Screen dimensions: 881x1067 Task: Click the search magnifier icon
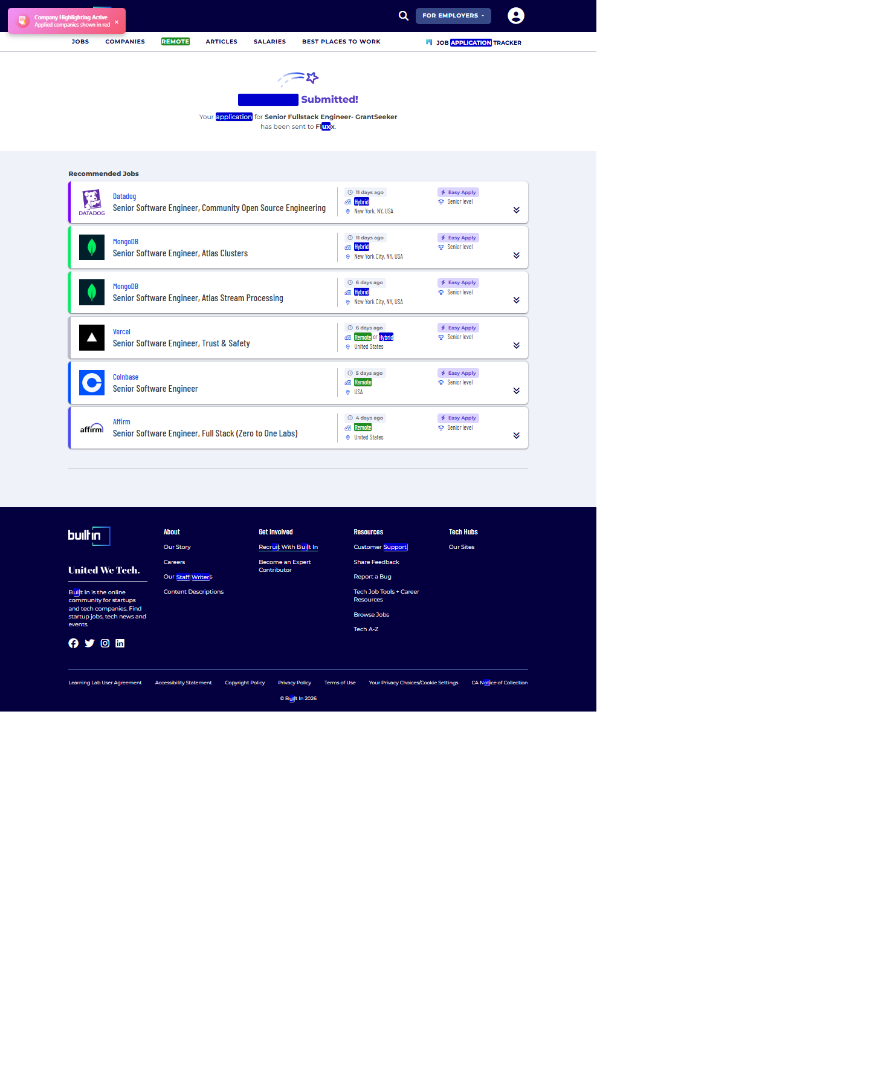coord(404,16)
